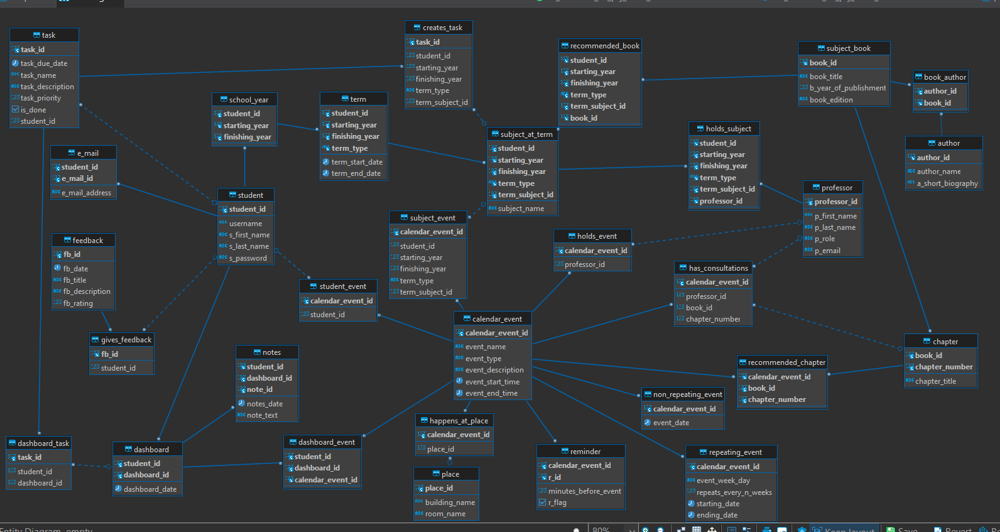1000x532 pixels.
Task: Click the print diagram icon
Action: tap(766, 529)
